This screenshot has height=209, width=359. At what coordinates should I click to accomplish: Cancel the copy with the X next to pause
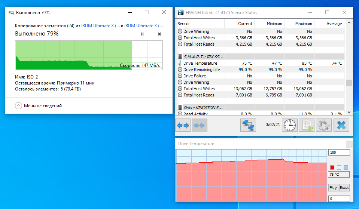click(159, 34)
